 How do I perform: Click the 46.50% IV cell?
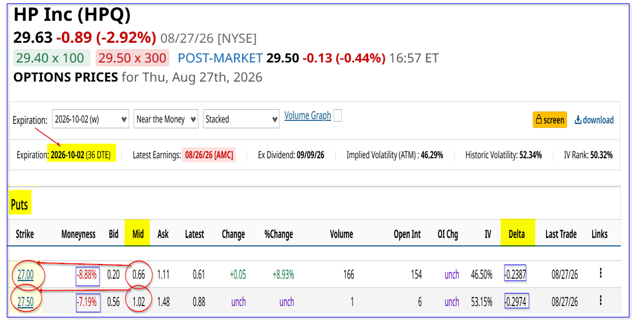click(x=481, y=275)
